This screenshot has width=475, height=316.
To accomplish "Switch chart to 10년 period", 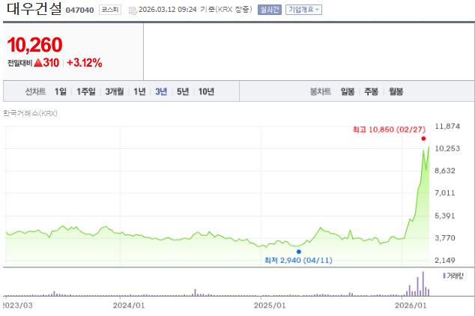I will [206, 91].
